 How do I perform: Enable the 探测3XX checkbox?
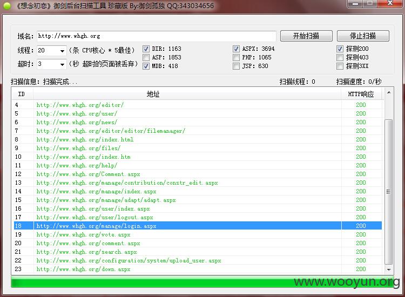click(340, 66)
